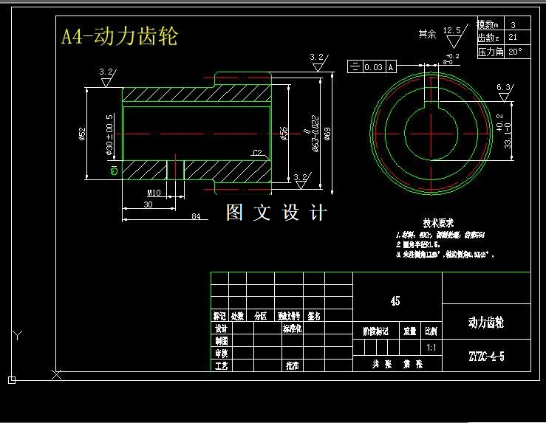Select the UCS origin square marker
This screenshot has width=546, height=423.
coord(12,380)
